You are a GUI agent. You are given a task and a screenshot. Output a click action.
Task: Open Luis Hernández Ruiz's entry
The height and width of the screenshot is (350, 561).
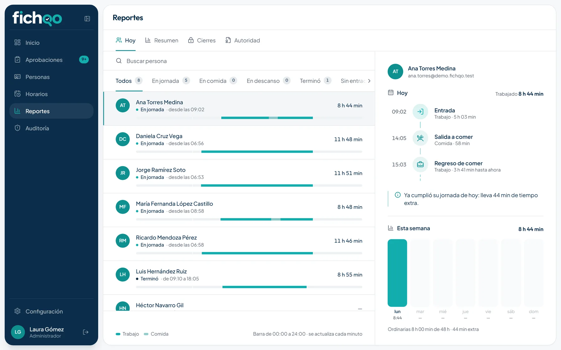click(x=239, y=278)
